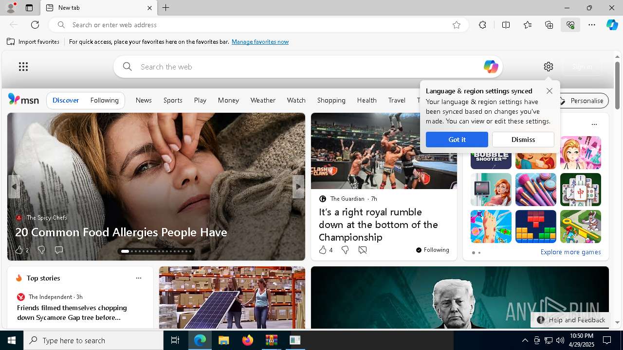Advance to next carousel slide

pyautogui.click(x=298, y=187)
